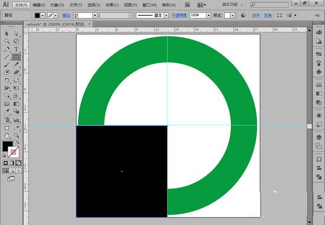Open brush definition 基本 dropdown

coord(166,15)
